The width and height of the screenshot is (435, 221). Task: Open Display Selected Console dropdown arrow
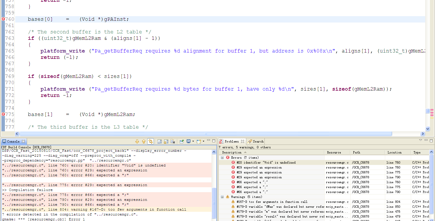[x=193, y=141]
